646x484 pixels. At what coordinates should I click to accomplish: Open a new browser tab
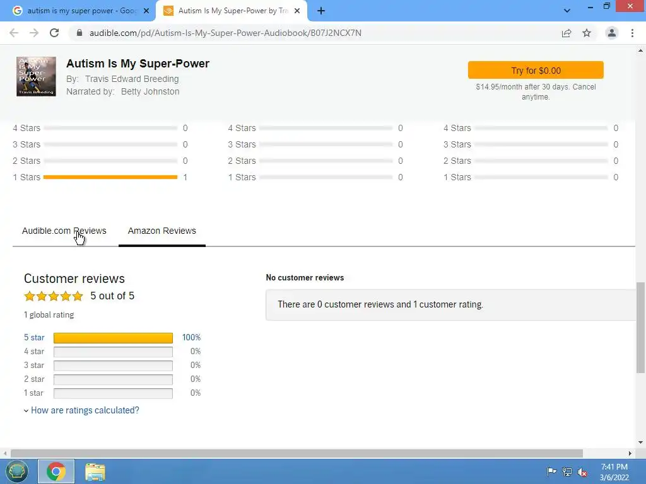pos(321,11)
